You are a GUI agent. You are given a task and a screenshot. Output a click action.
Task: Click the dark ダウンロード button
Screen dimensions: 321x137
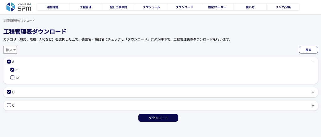tap(158, 118)
